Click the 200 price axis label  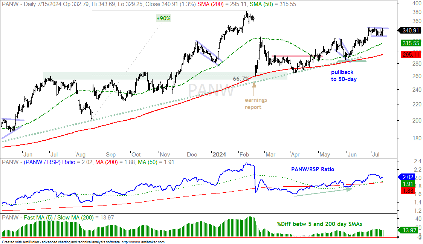(417, 121)
